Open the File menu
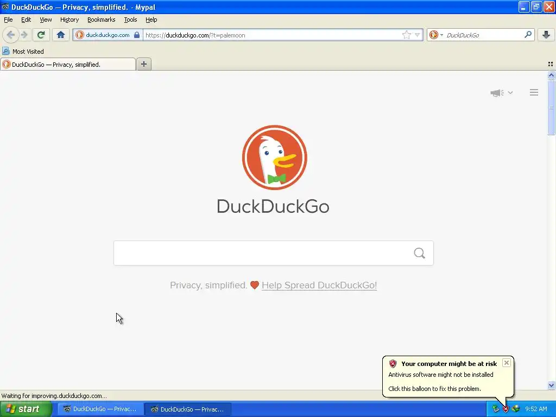The width and height of the screenshot is (556, 417). click(8, 20)
